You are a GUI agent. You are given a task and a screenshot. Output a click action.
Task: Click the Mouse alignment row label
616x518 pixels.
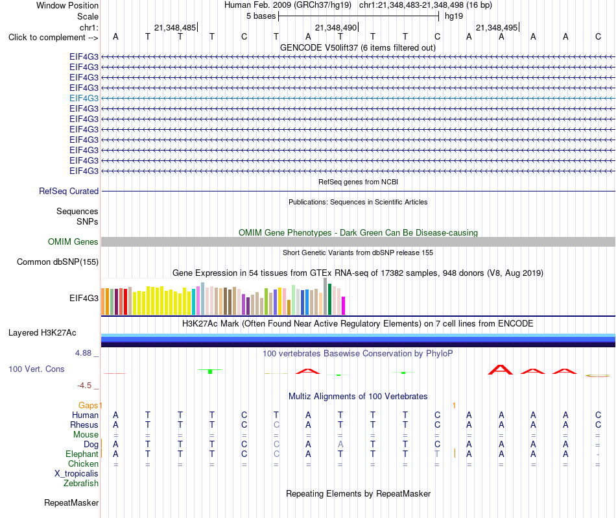point(86,435)
